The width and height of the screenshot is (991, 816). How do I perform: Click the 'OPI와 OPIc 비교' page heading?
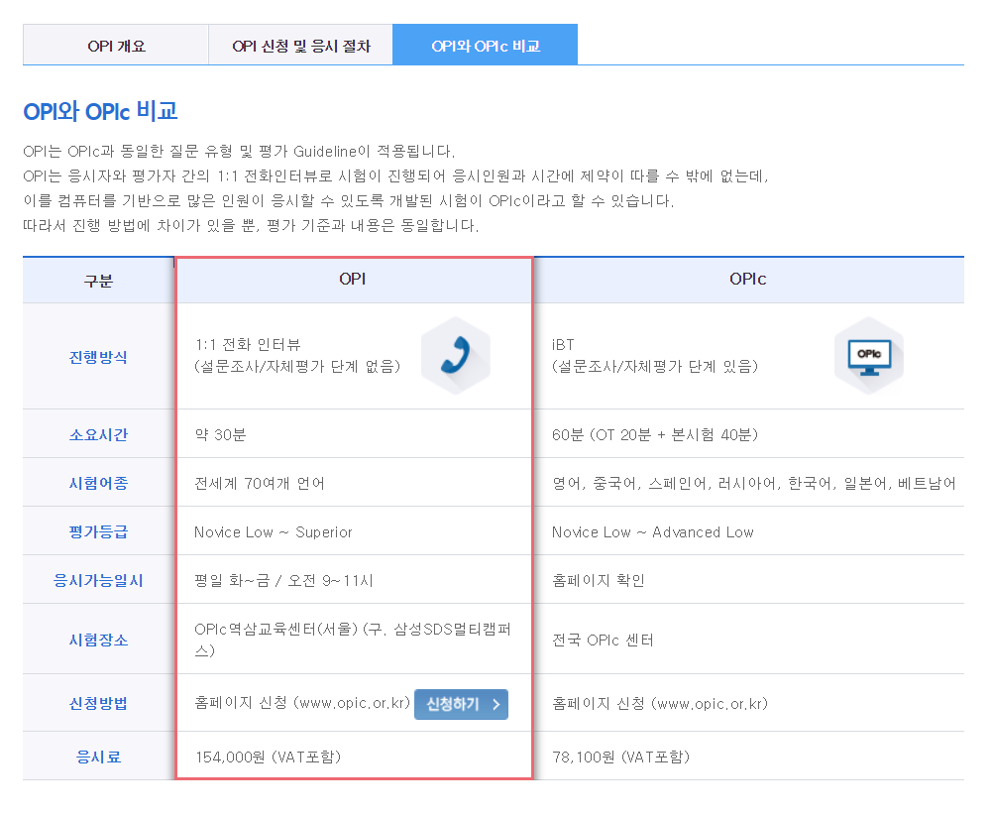pyautogui.click(x=100, y=111)
